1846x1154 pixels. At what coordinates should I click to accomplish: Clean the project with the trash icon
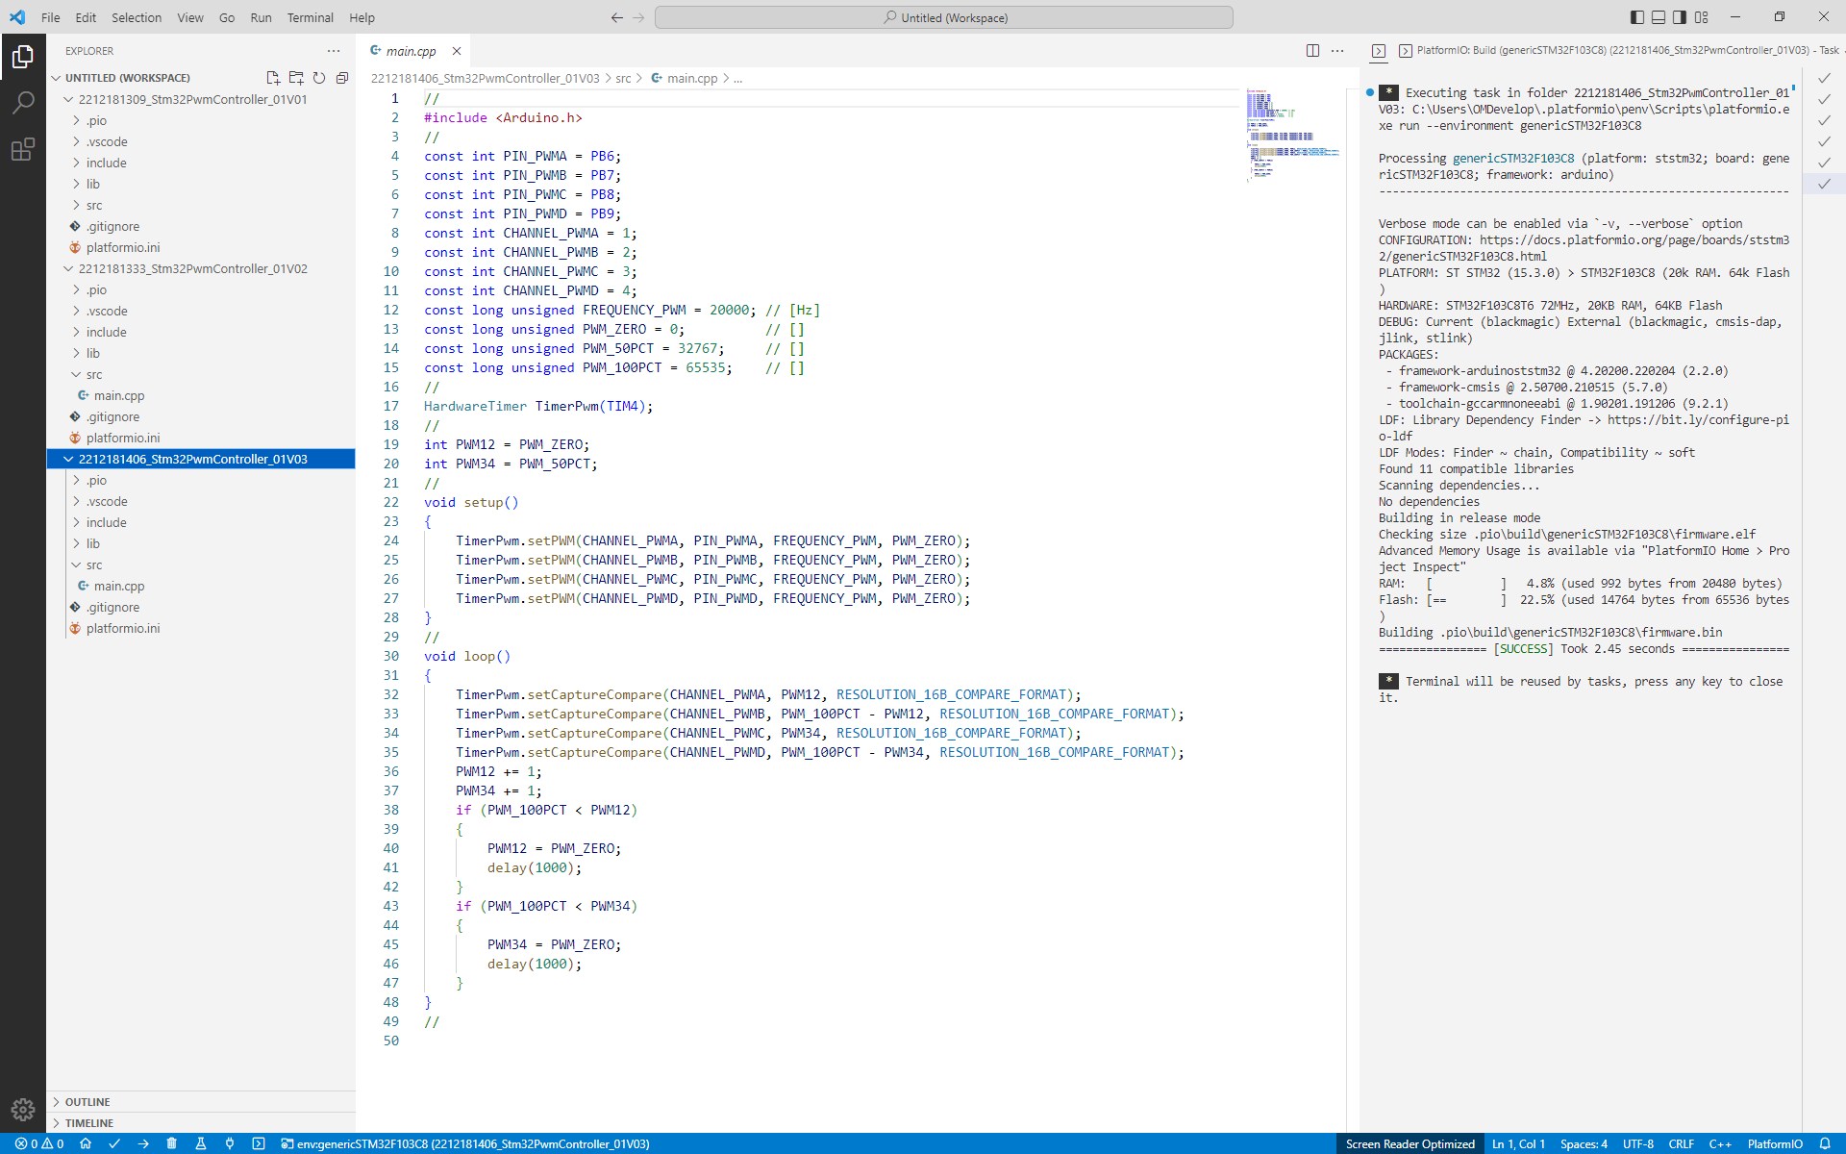[171, 1143]
